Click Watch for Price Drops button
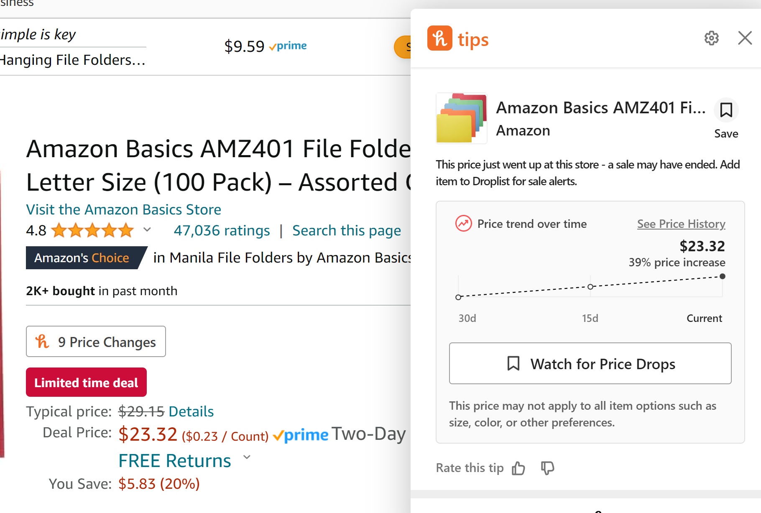This screenshot has height=513, width=761. [x=590, y=364]
